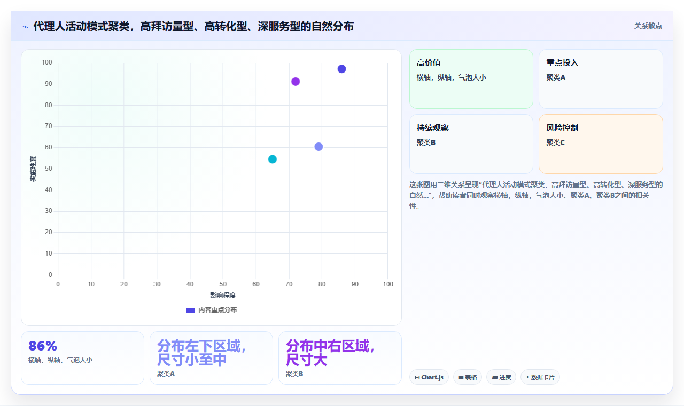684x406 pixels.
Task: Click the 实施难度 y-axis title
Action: tap(33, 169)
